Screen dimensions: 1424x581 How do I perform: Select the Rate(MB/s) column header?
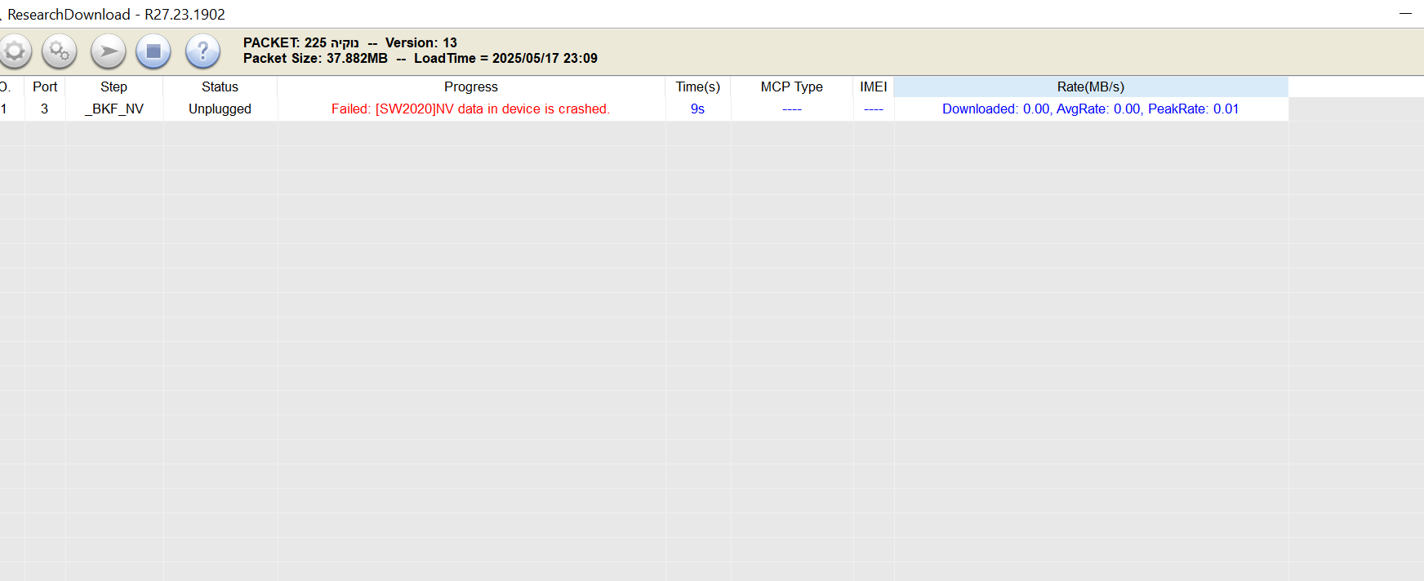point(1091,86)
